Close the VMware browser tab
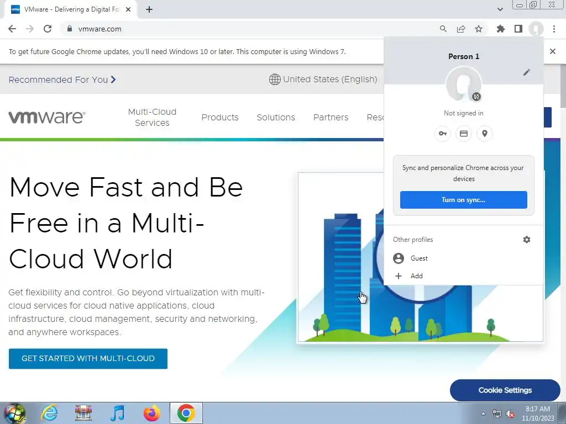 [x=128, y=9]
